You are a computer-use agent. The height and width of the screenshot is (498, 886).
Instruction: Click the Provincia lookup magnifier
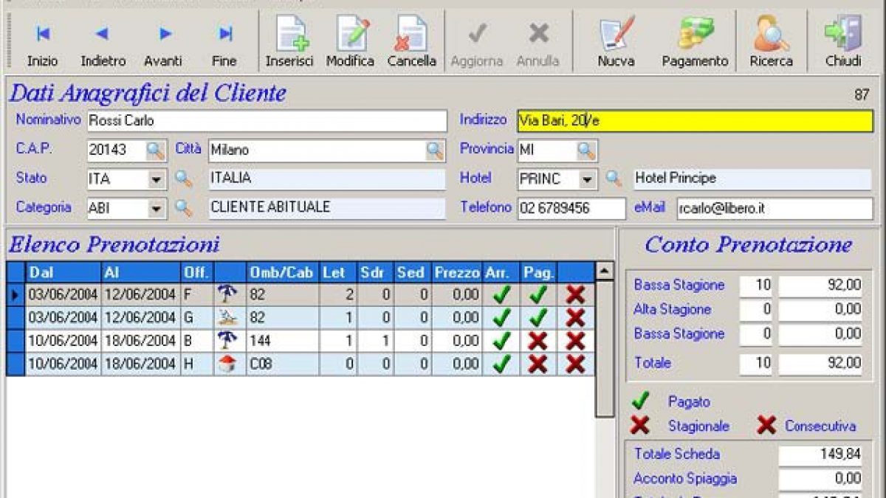click(x=587, y=151)
